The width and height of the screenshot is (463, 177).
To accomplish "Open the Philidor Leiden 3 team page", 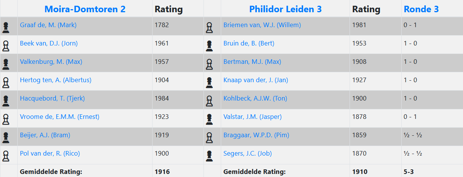I will [285, 9].
